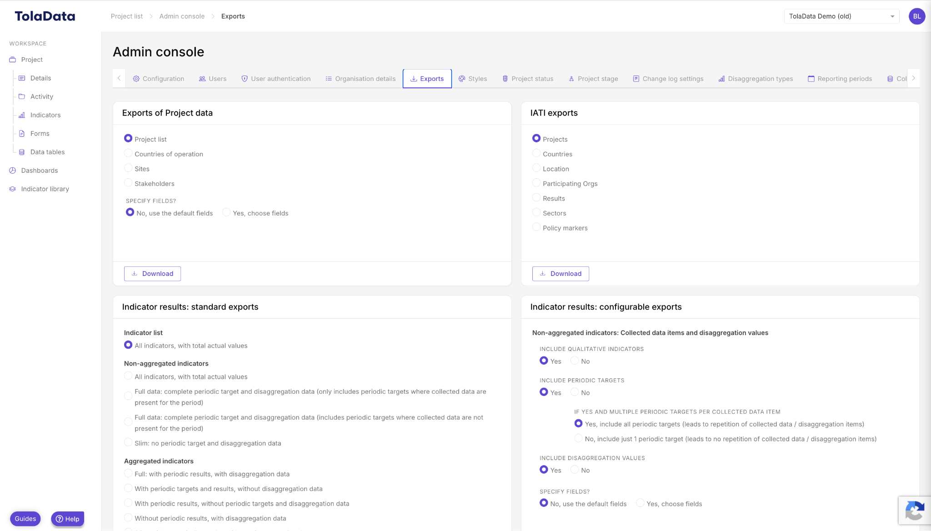Open the Help button
The width and height of the screenshot is (931, 531).
coord(68,519)
